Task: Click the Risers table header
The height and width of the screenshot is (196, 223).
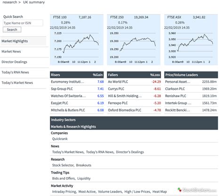Action: [77, 75]
